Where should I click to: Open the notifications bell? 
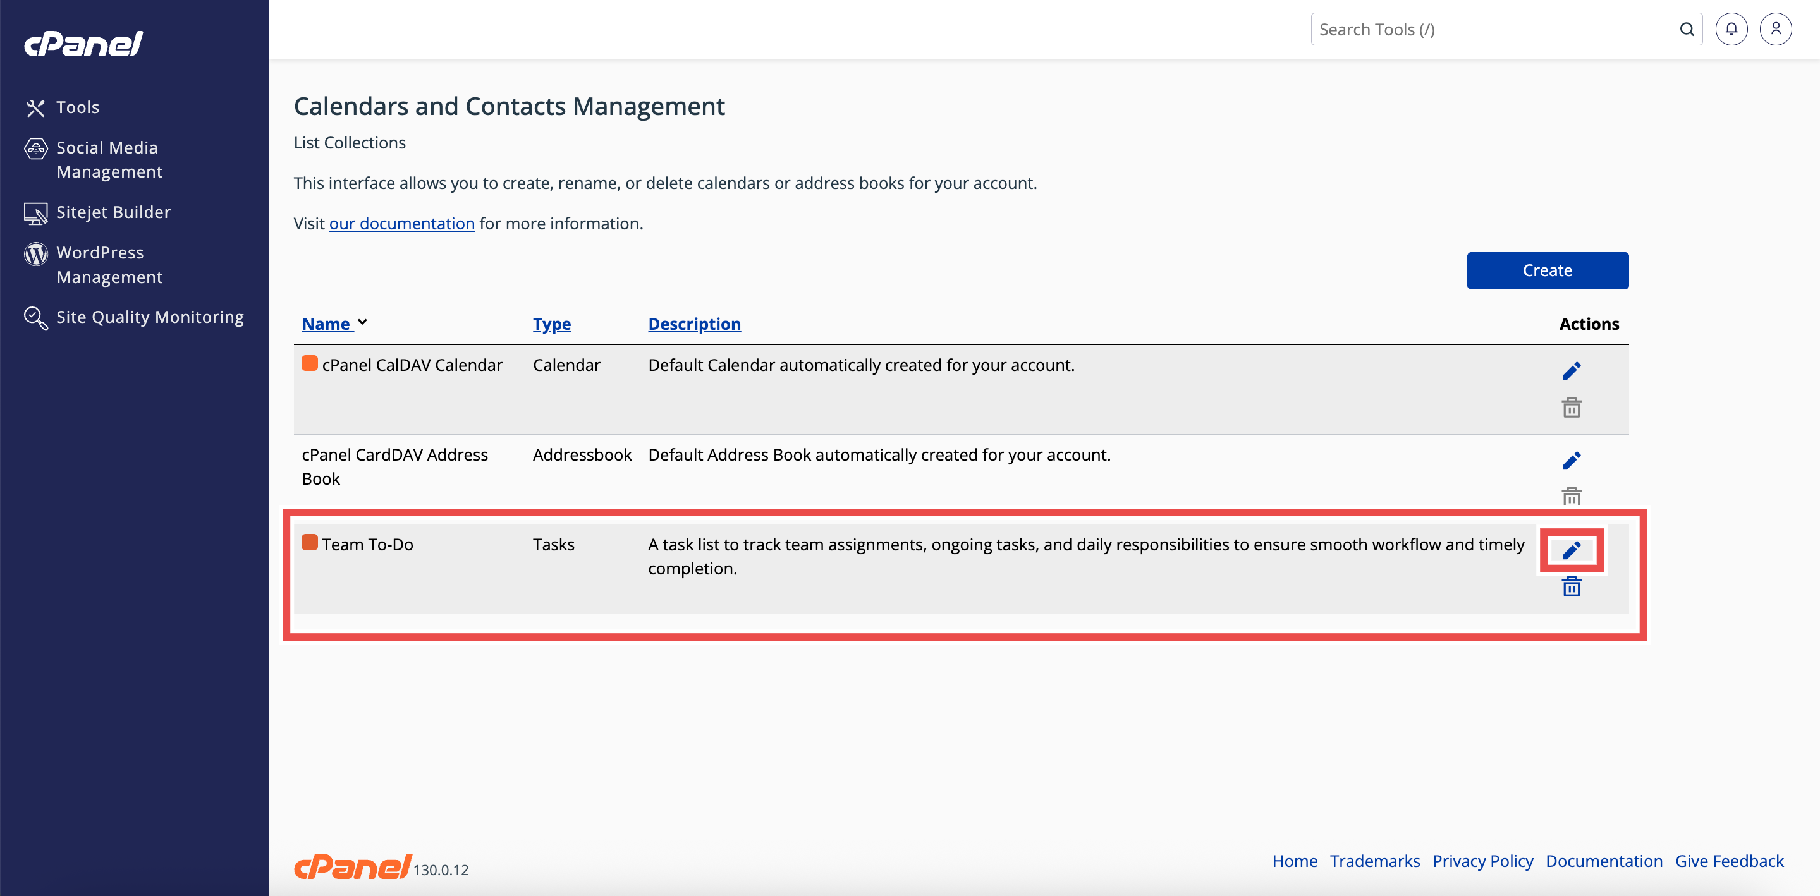pos(1730,29)
